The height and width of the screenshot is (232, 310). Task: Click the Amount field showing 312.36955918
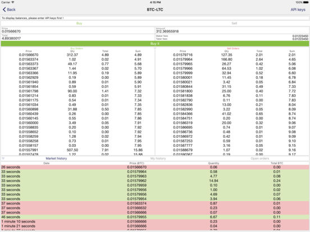pyautogui.click(x=232, y=30)
